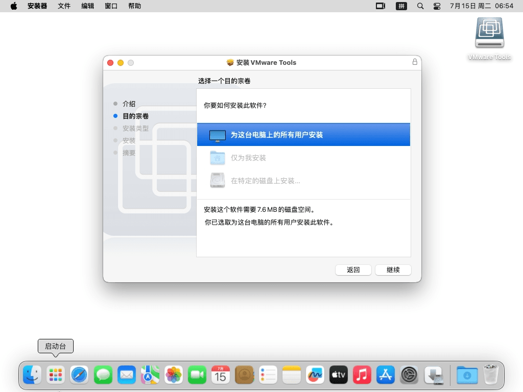Open the 编辑 menu
523x392 pixels.
pyautogui.click(x=88, y=6)
